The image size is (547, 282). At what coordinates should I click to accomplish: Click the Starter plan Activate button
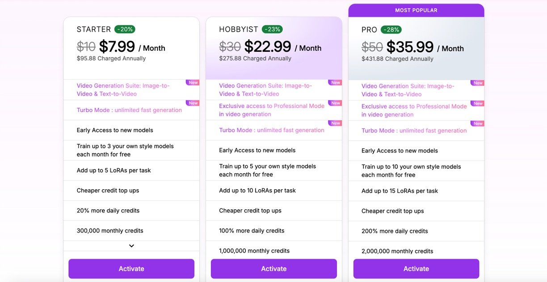pos(131,269)
